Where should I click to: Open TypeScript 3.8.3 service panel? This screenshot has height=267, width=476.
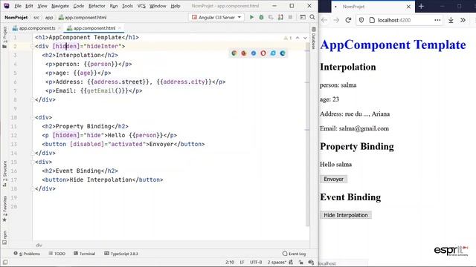click(x=121, y=254)
